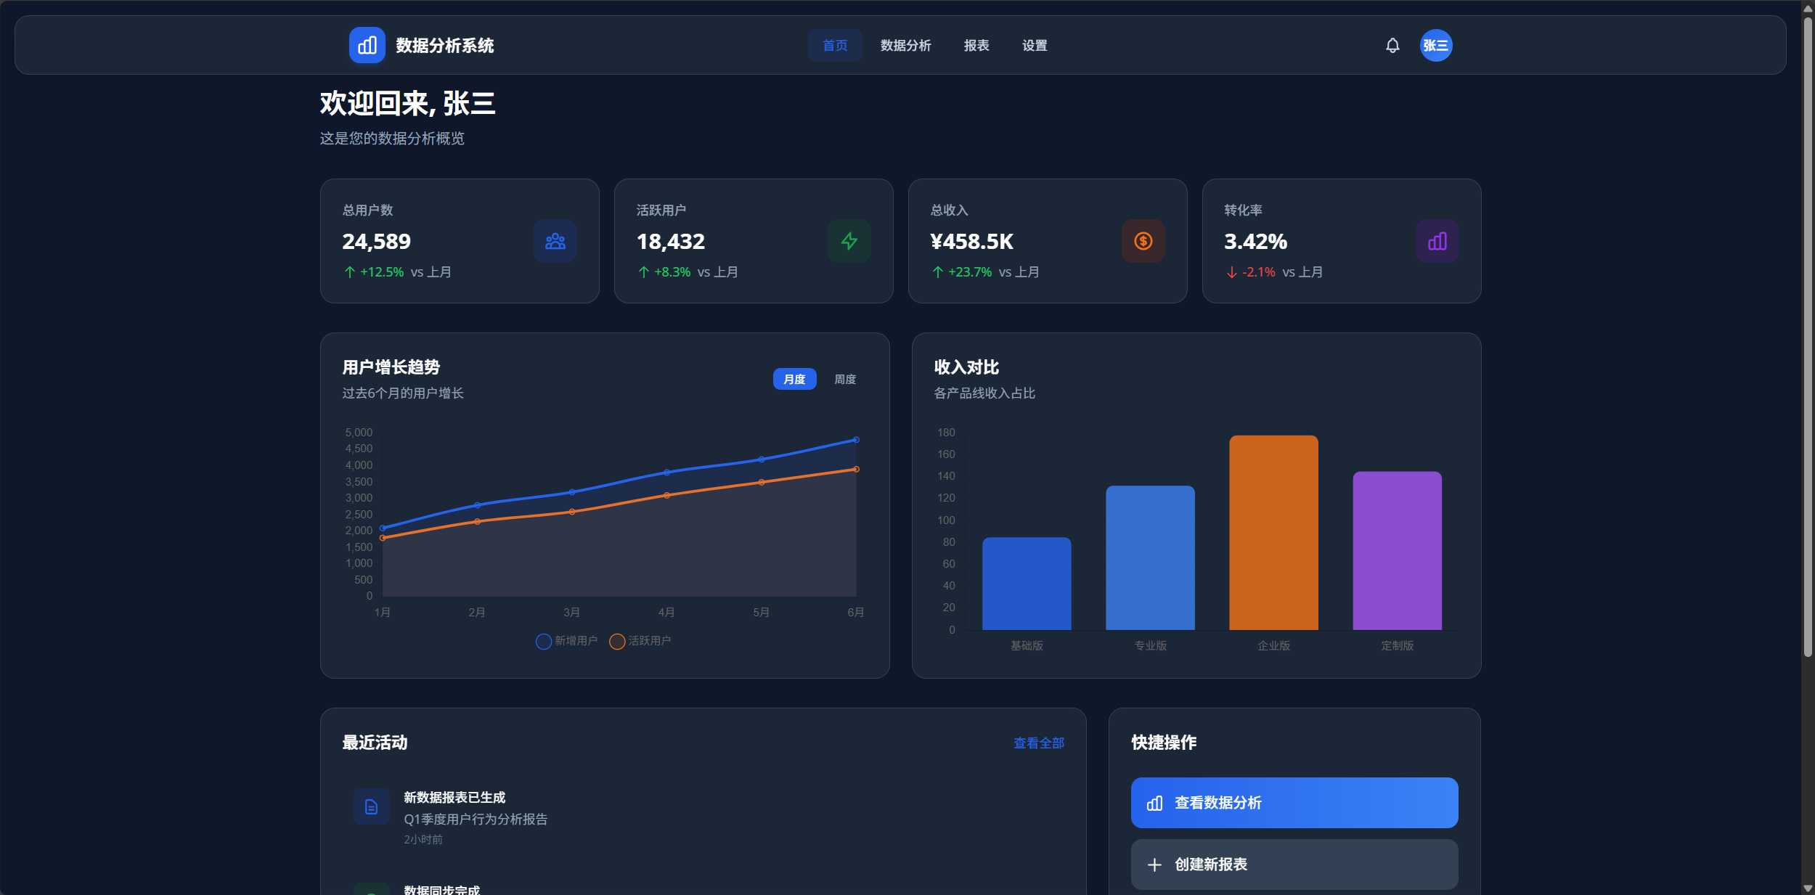This screenshot has width=1815, height=895.
Task: Click the notification bell icon
Action: [1392, 46]
